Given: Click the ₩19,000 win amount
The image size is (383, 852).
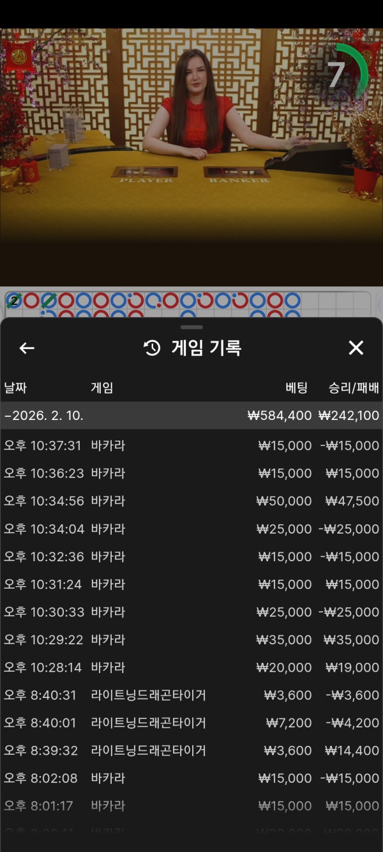Looking at the screenshot, I should click(352, 667).
